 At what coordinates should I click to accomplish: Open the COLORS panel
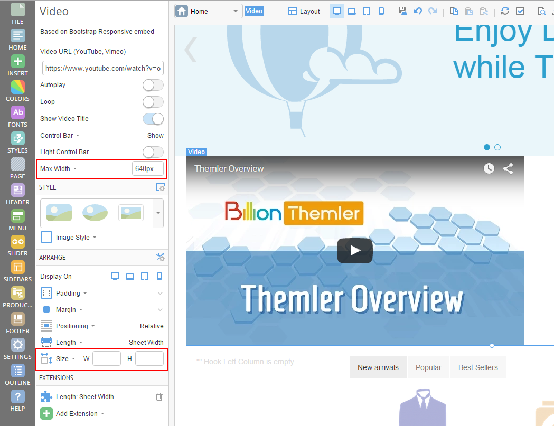point(17,91)
